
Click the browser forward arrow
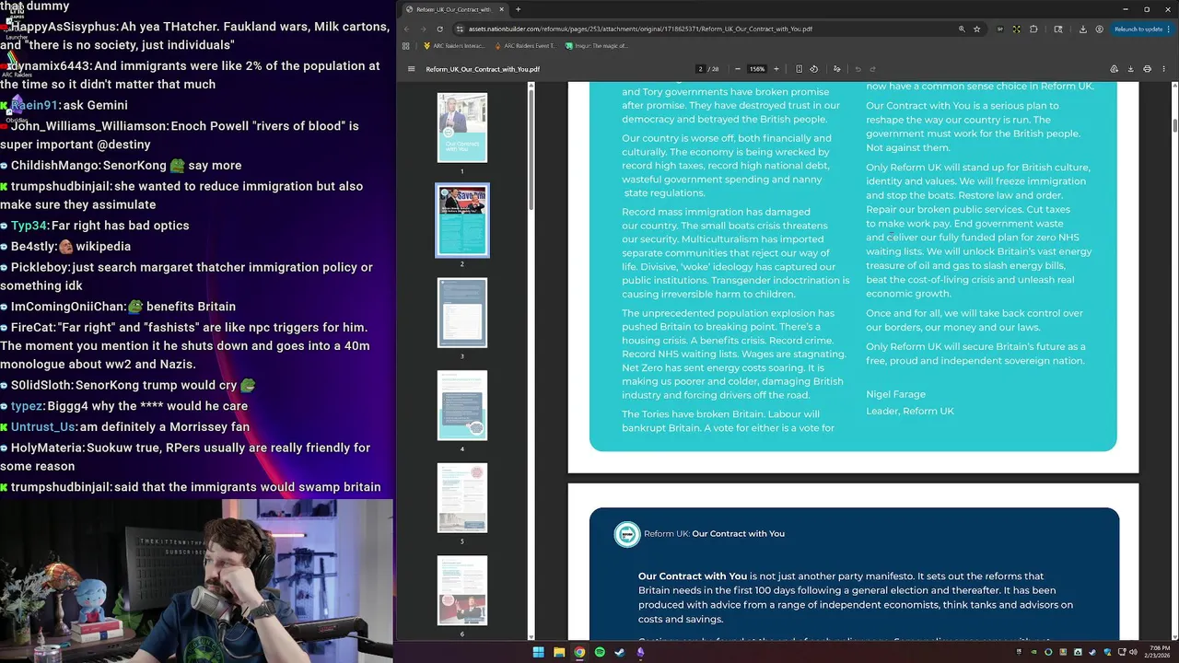[423, 29]
